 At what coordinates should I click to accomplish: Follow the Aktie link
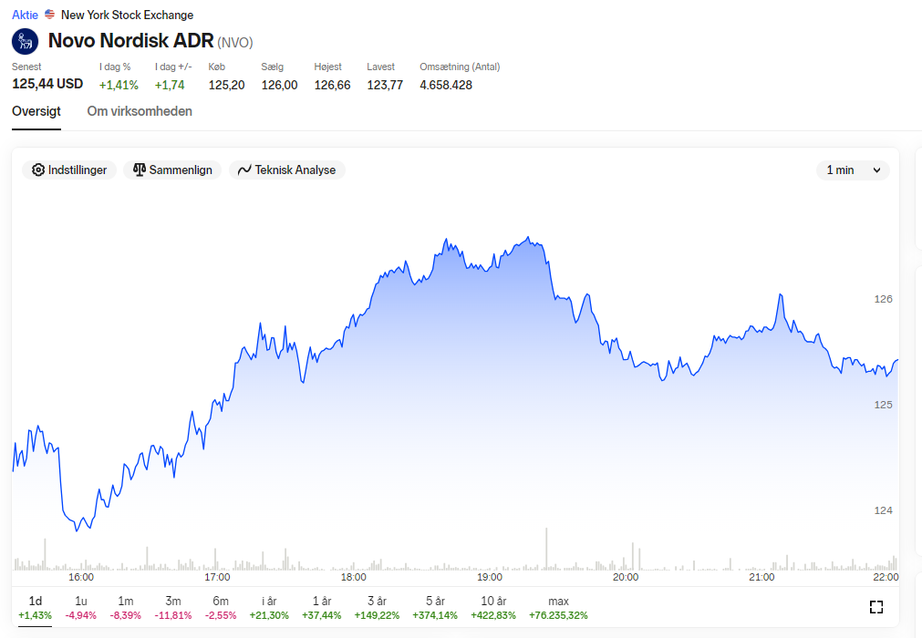coord(25,15)
